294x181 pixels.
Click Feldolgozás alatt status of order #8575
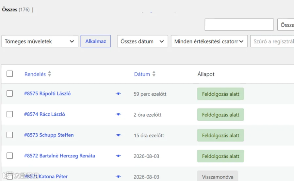coord(220,94)
